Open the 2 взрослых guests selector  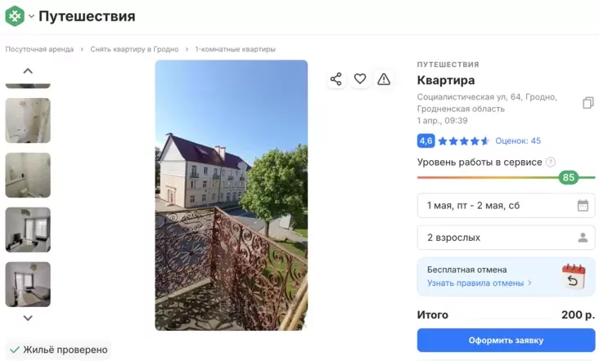click(x=506, y=238)
